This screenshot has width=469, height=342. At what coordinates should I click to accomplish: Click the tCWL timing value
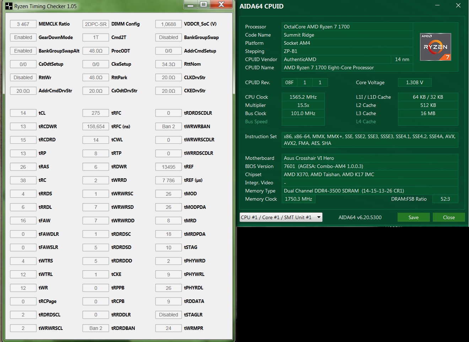tap(96, 140)
